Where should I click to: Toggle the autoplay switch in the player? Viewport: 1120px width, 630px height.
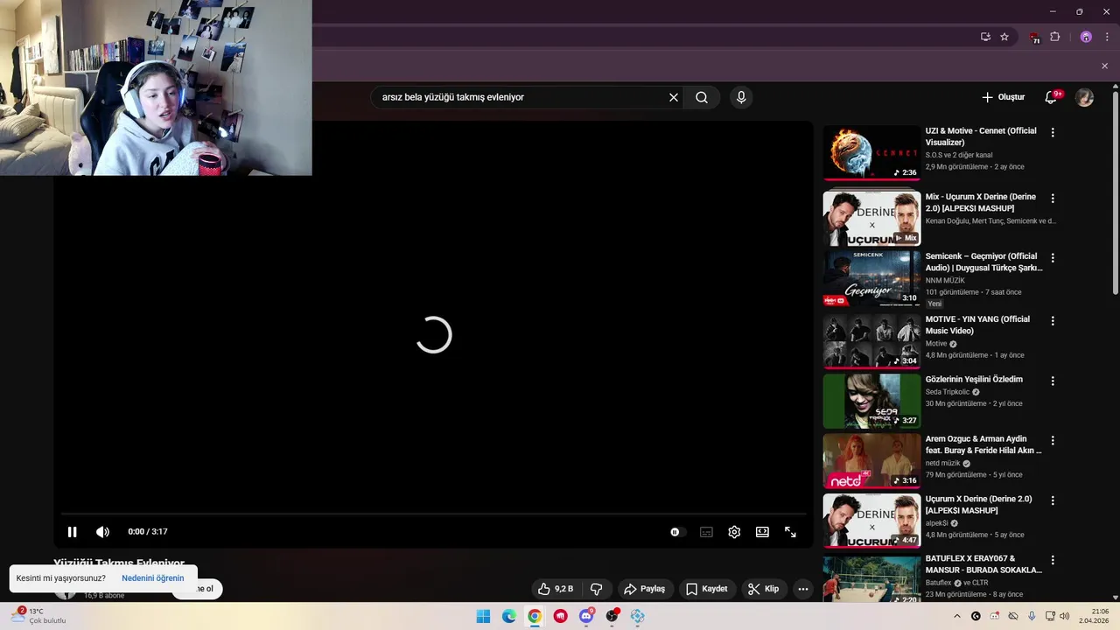[676, 532]
